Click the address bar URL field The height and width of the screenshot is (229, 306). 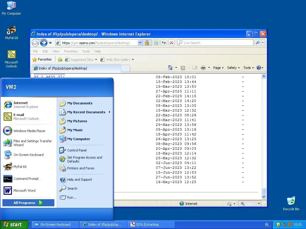pyautogui.click(x=97, y=43)
